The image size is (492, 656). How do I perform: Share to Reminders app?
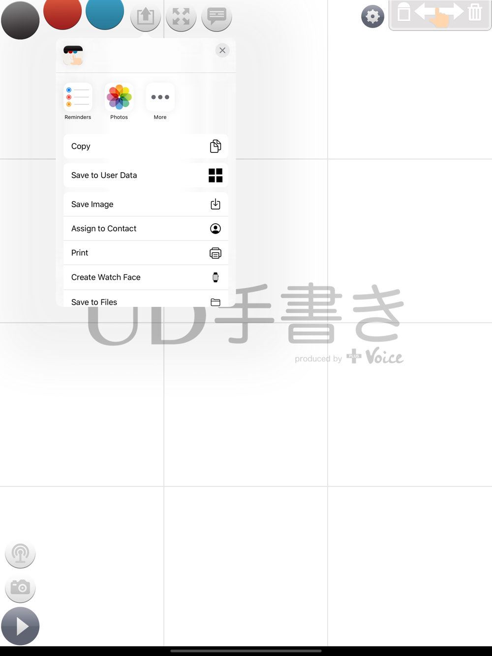tap(78, 101)
